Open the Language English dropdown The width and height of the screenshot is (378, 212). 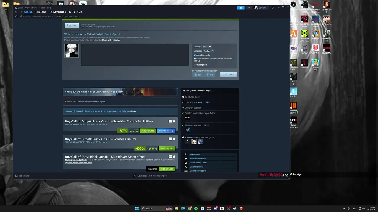coord(208,51)
